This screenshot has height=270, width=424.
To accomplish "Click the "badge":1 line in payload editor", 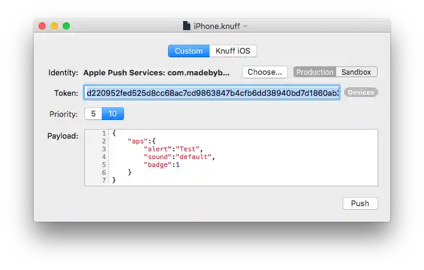I will coord(161,165).
